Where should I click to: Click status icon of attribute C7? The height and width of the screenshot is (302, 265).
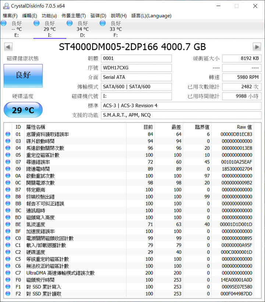pos(8,273)
